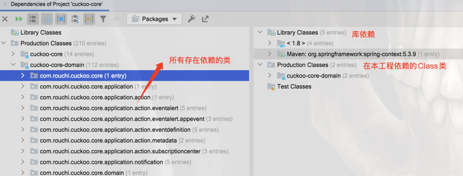Select the < 1.8 > JDK entry
The image size is (463, 176).
296,43
